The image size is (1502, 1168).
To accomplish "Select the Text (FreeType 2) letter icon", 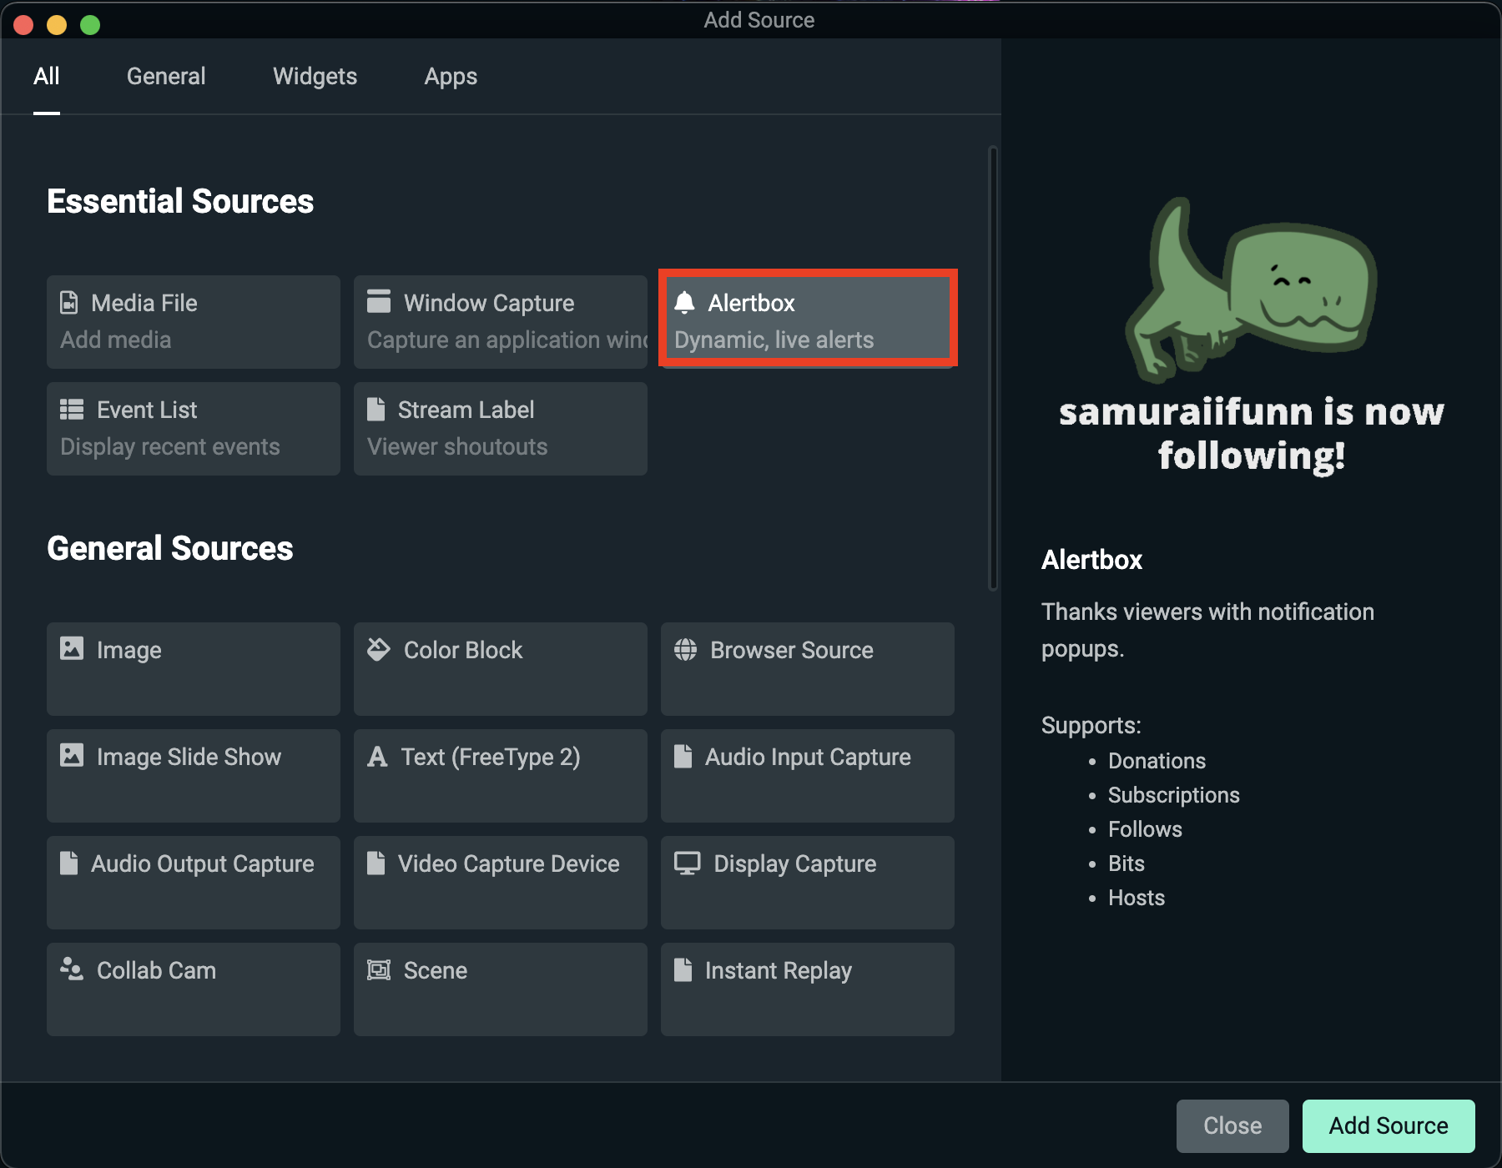I will [377, 756].
